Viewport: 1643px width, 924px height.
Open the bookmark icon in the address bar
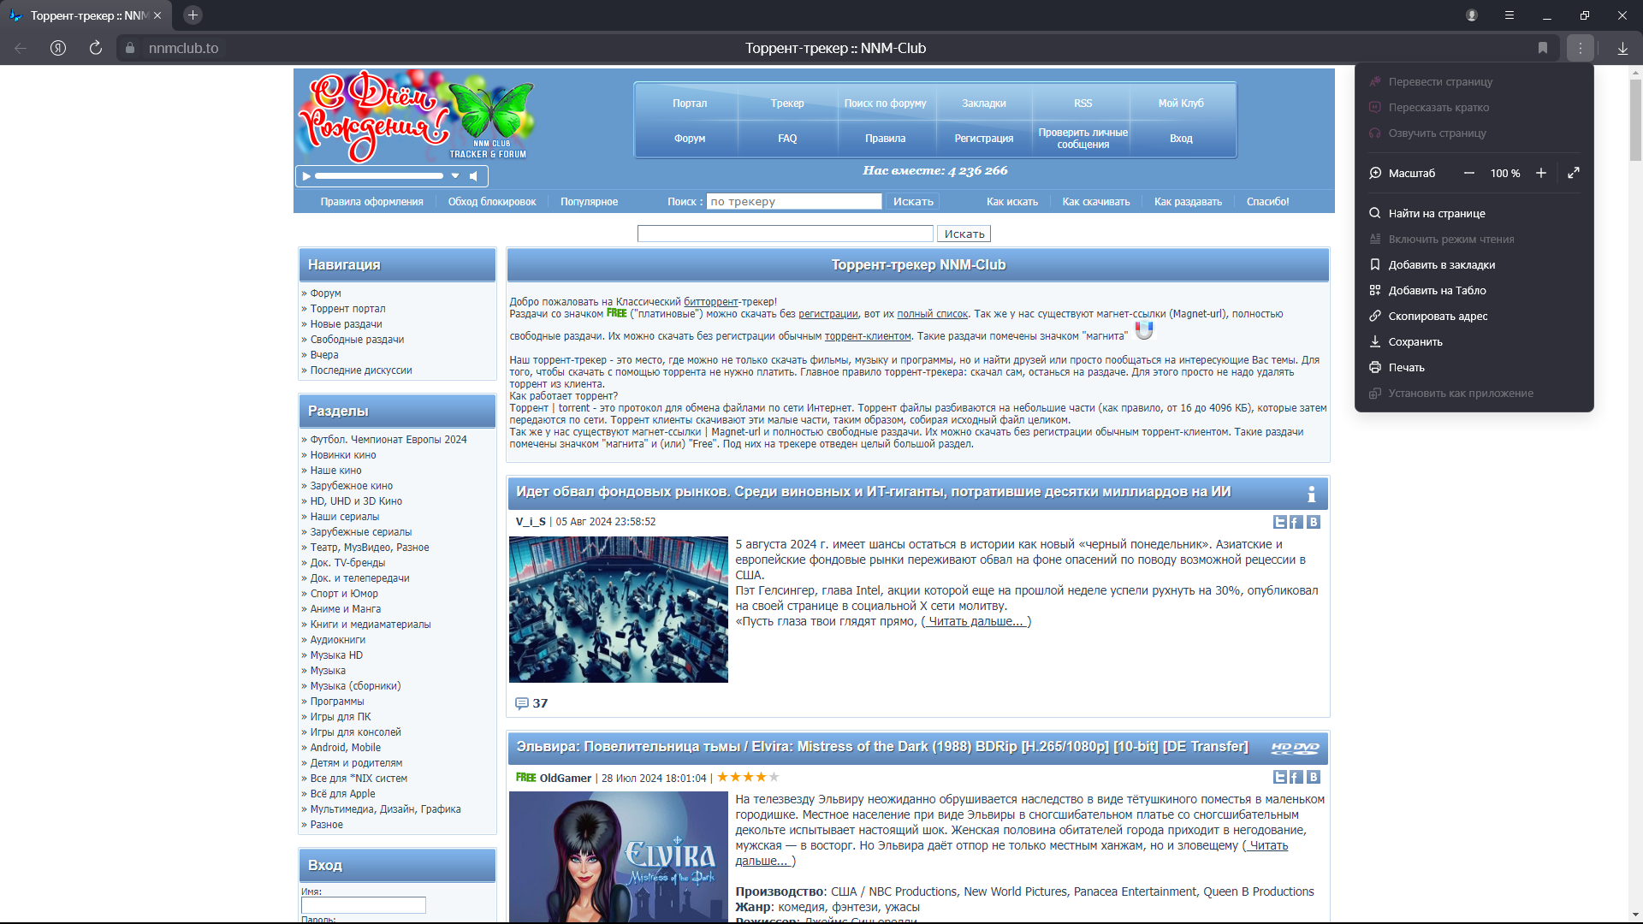pos(1543,48)
